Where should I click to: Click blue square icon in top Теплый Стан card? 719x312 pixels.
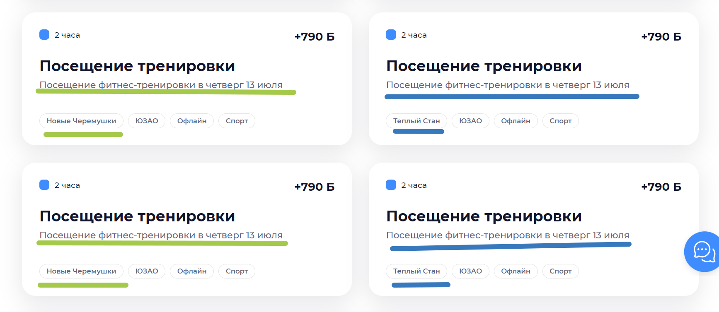391,35
